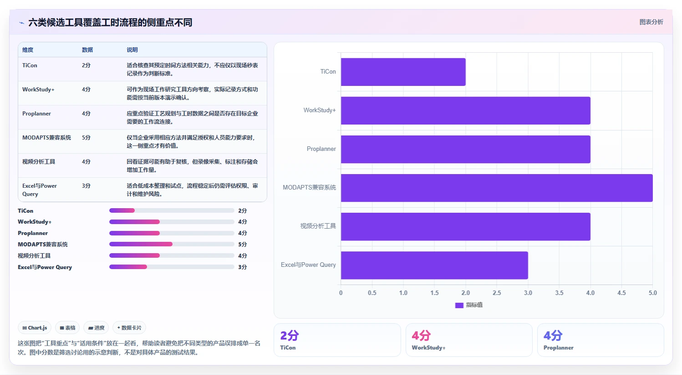682x375 pixels.
Task: Select Excel与Power Query table cell
Action: tap(40, 190)
